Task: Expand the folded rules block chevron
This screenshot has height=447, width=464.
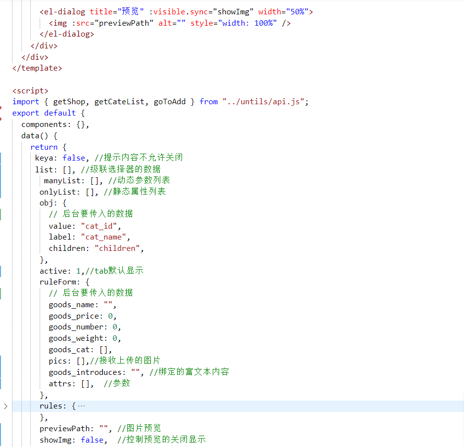Action: [x=5, y=406]
